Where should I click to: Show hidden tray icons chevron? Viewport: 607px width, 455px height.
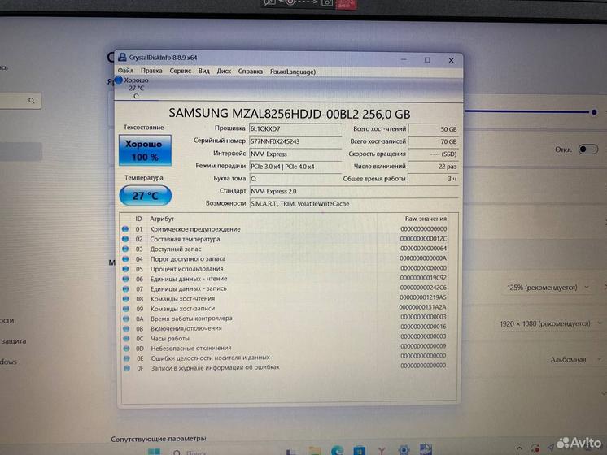[519, 448]
